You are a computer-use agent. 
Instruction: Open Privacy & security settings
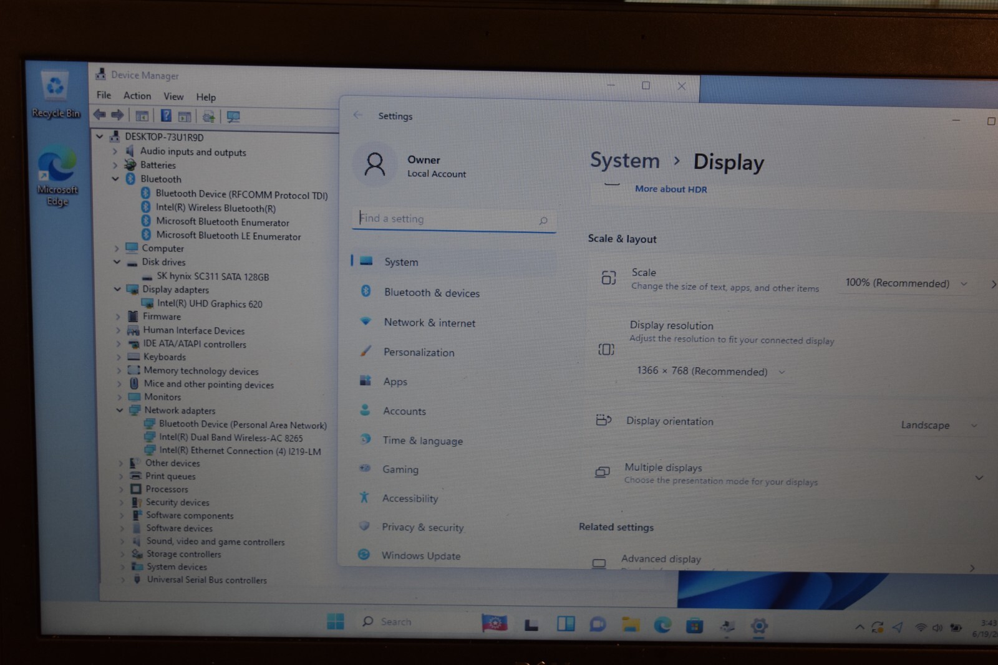(x=450, y=527)
